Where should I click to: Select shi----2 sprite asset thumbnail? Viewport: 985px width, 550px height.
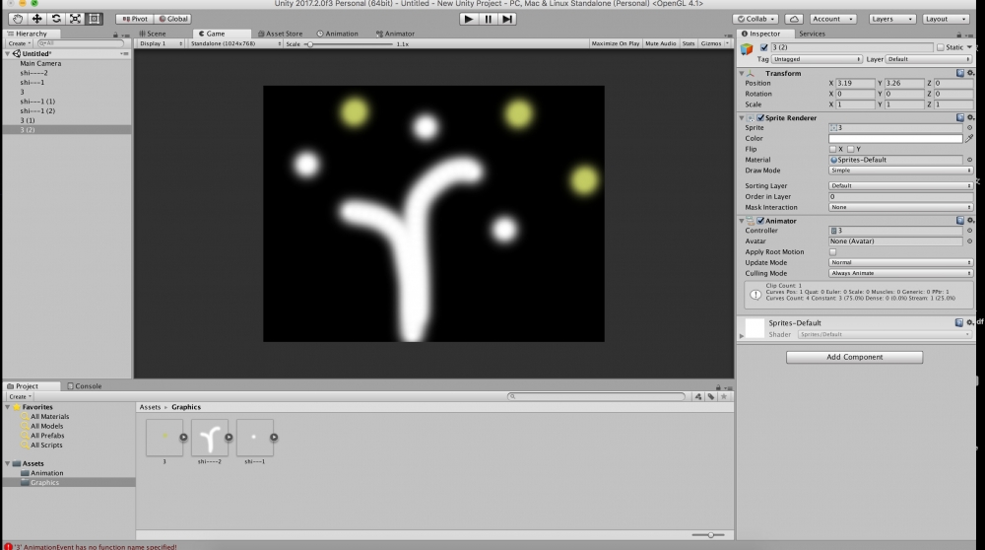point(209,437)
